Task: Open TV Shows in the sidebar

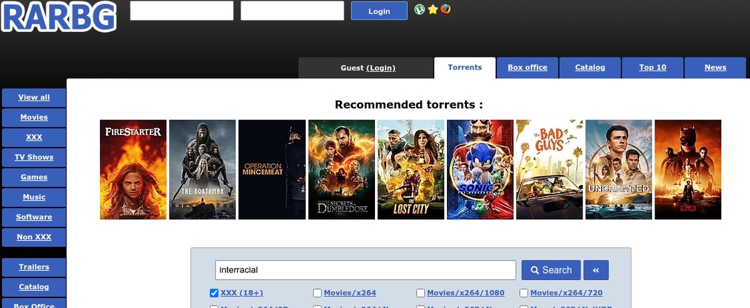Action: [34, 157]
